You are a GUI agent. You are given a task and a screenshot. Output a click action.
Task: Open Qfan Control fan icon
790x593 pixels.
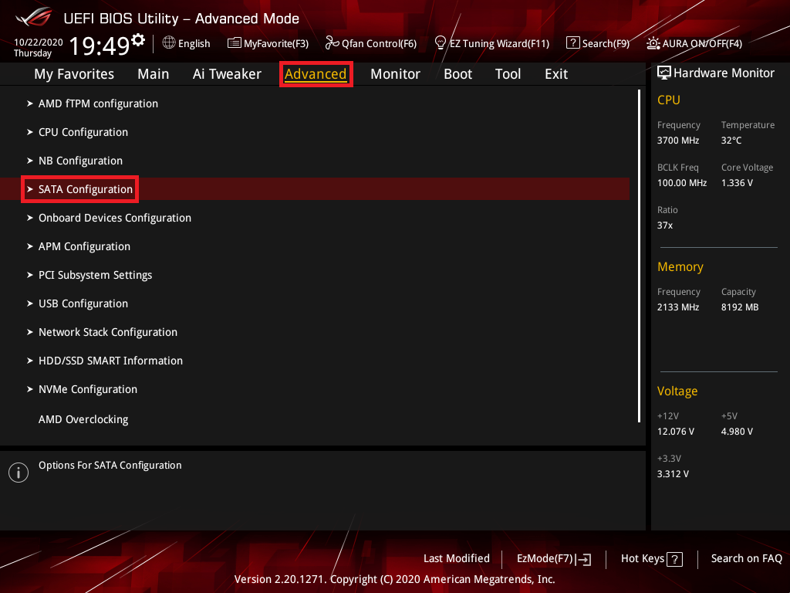333,43
